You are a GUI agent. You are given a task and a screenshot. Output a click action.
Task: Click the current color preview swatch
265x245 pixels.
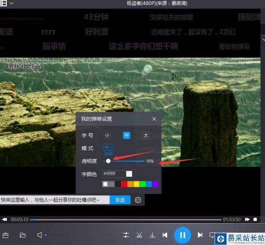click(129, 174)
